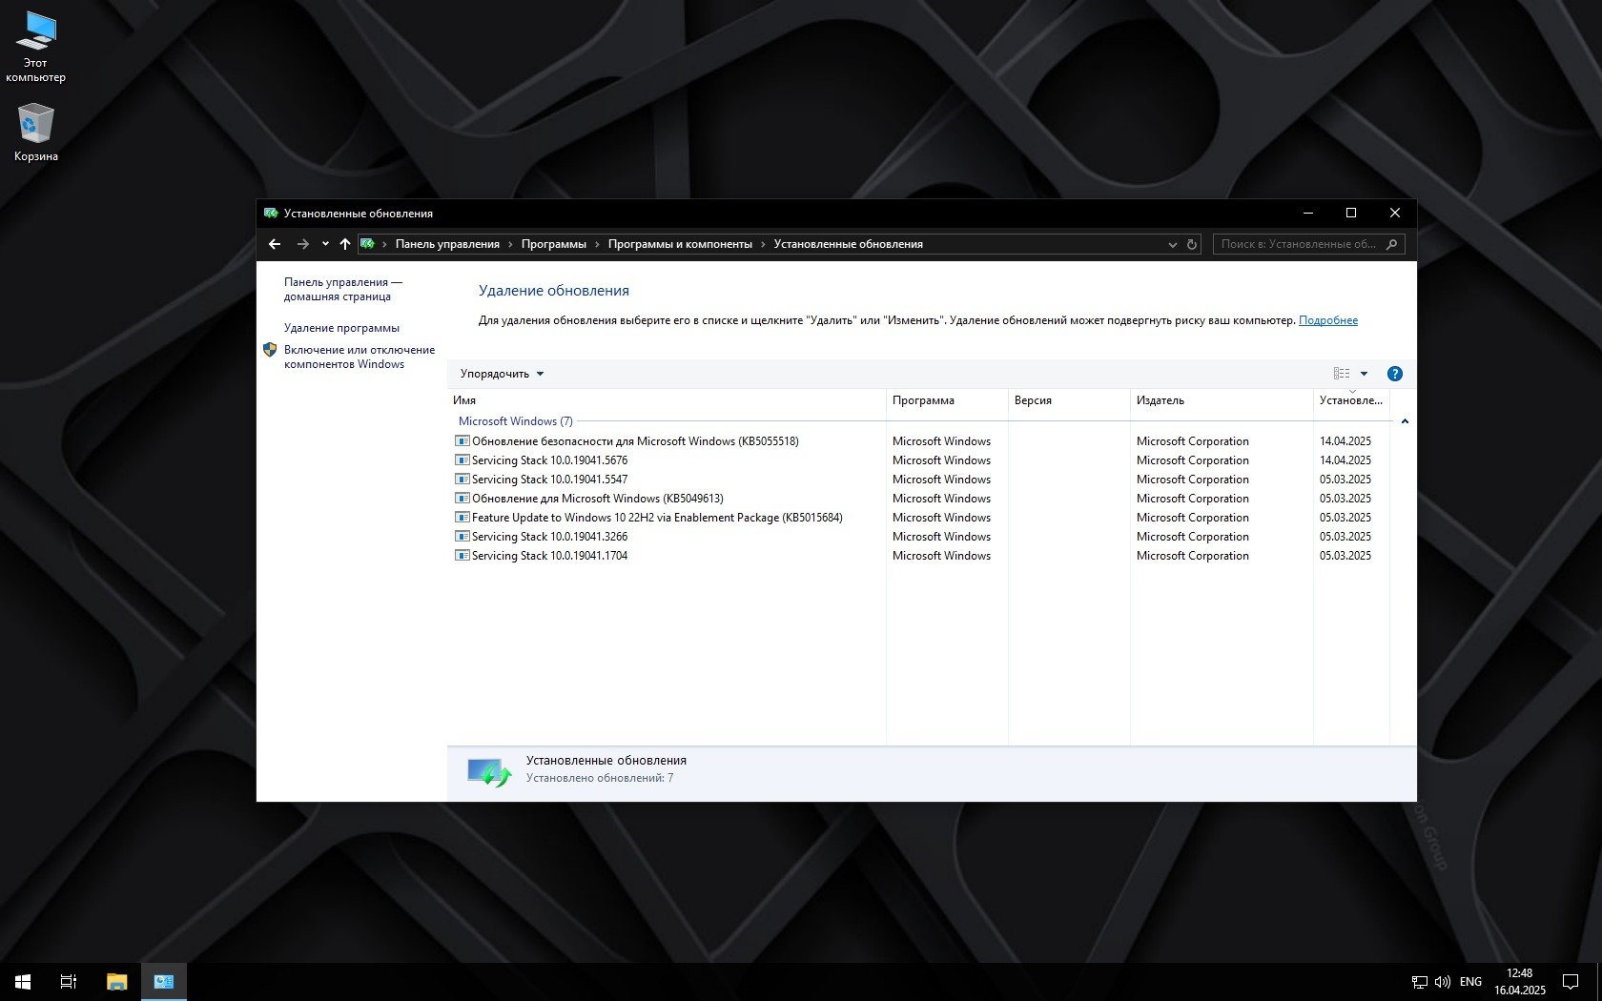
Task: Open the recent locations dropdown arrow
Action: point(325,244)
